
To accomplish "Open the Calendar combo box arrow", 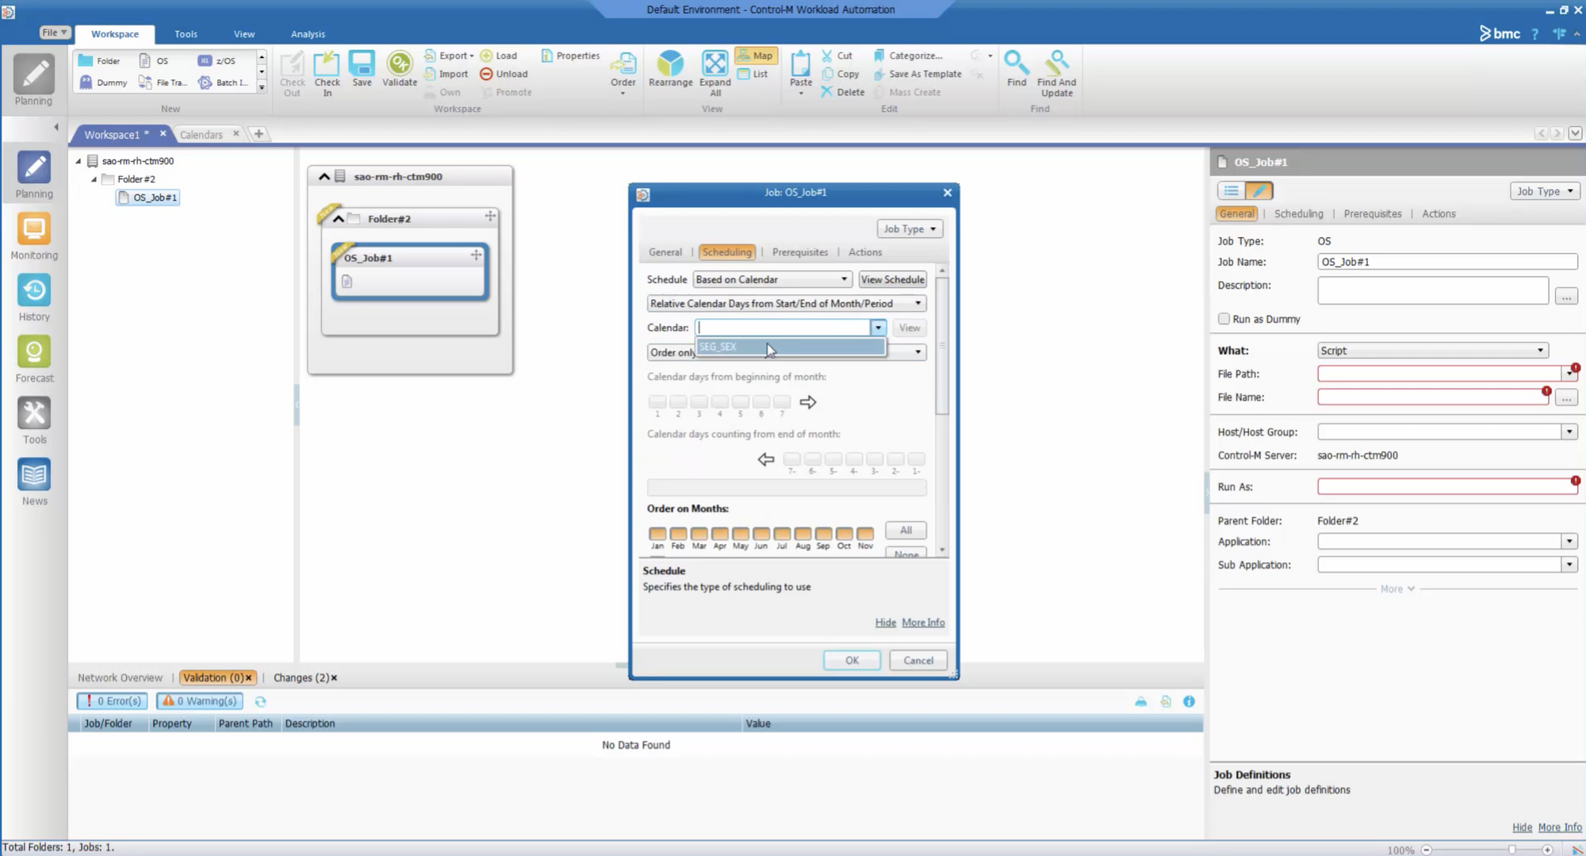I will [x=878, y=328].
